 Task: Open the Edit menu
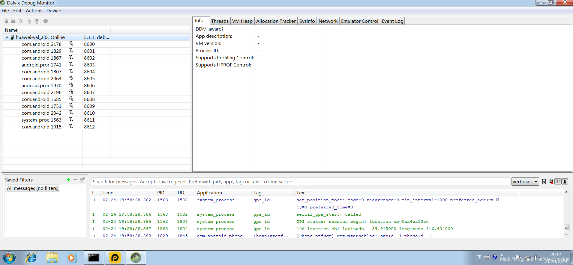pos(17,10)
